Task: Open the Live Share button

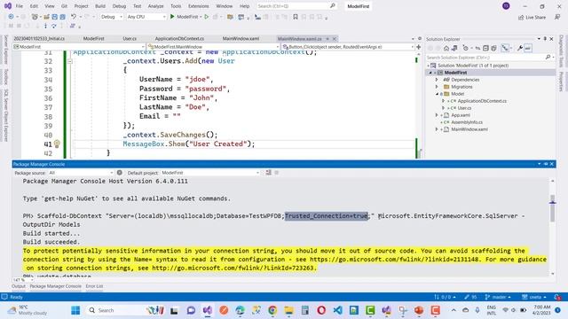Action: [532, 17]
